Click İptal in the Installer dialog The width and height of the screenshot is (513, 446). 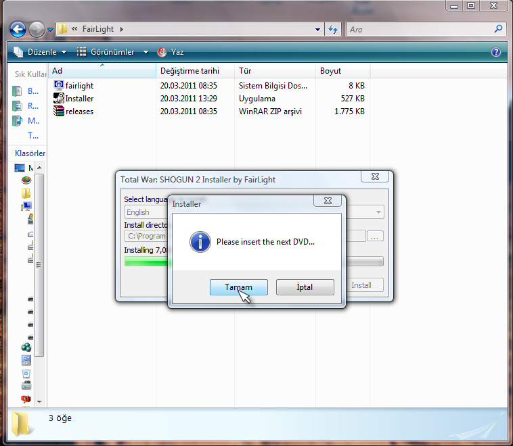tap(305, 287)
